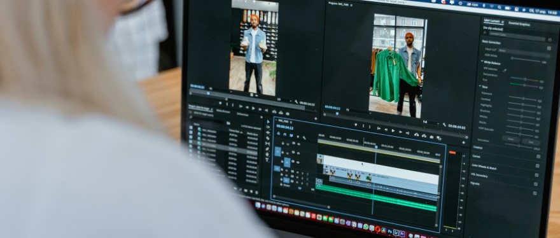The width and height of the screenshot is (560, 238).
Task: Collapse the Tone section
Action: pos(480,86)
